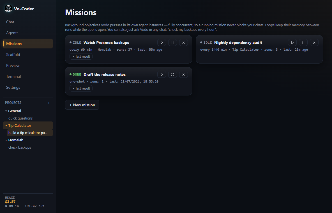The image size is (332, 213).
Task: Run the Nightly dependency audit mission
Action: pos(292,43)
